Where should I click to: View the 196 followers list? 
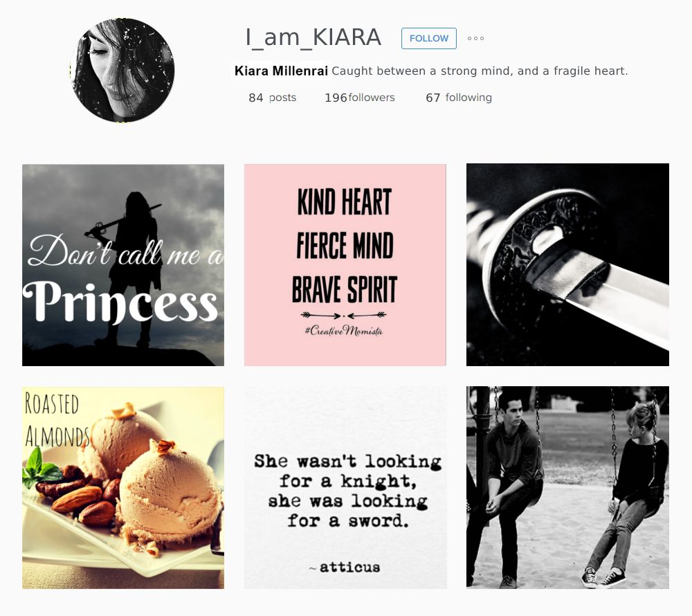click(360, 98)
